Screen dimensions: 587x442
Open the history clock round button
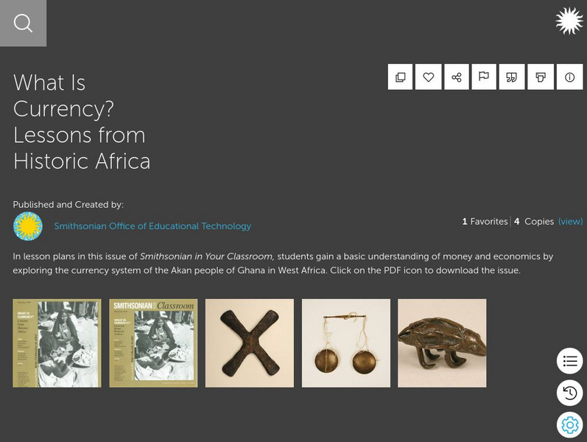(x=569, y=393)
